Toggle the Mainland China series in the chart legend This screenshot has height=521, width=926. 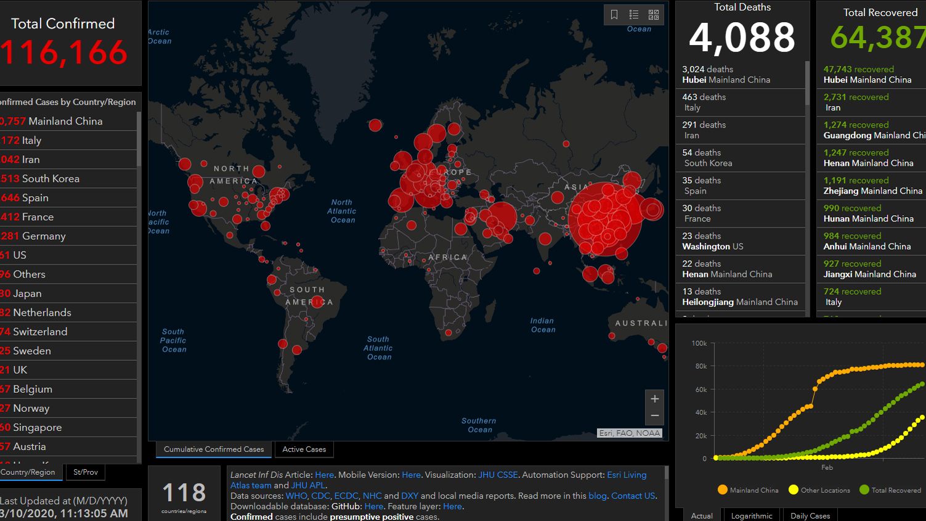[722, 490]
